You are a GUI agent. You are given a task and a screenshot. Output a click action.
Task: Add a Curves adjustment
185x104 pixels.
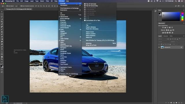point(168,28)
